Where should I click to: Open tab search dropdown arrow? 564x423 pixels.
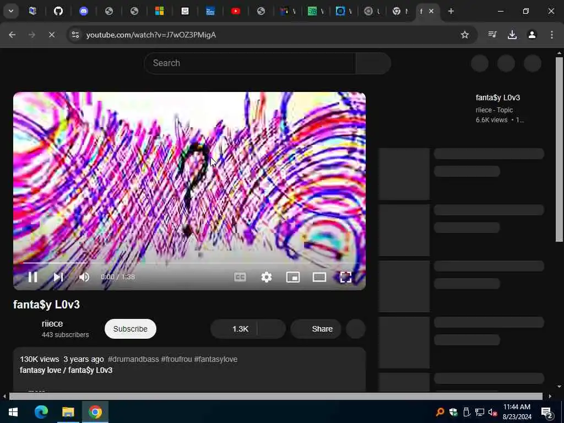(11, 11)
